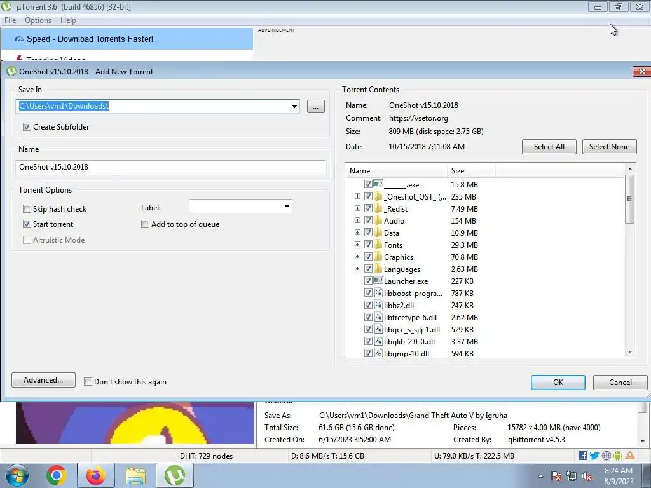Open the Help menu
Viewport: 651px width, 488px height.
click(x=68, y=20)
